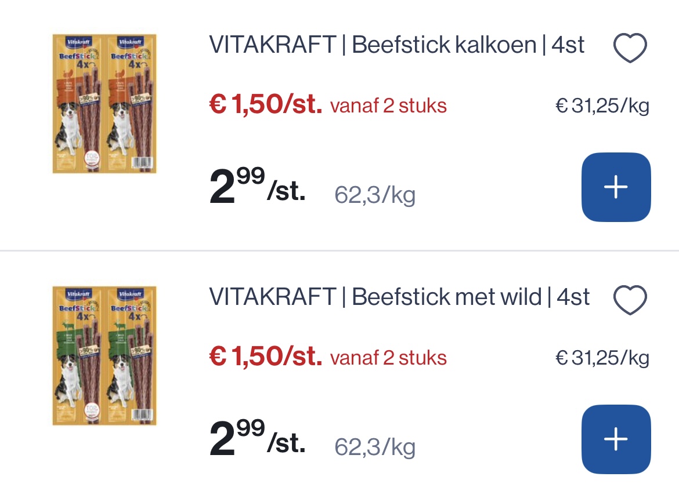679x502 pixels.
Task: Select the add-to-cart icon on the bottom product
Action: click(616, 439)
